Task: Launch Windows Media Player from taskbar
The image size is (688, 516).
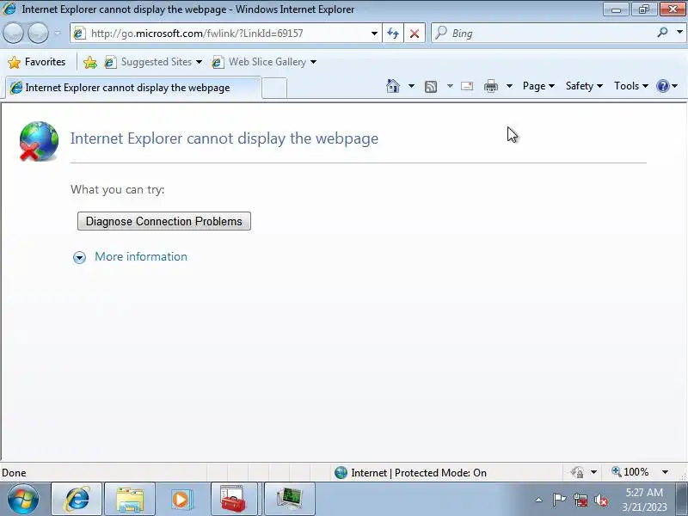Action: pyautogui.click(x=181, y=499)
